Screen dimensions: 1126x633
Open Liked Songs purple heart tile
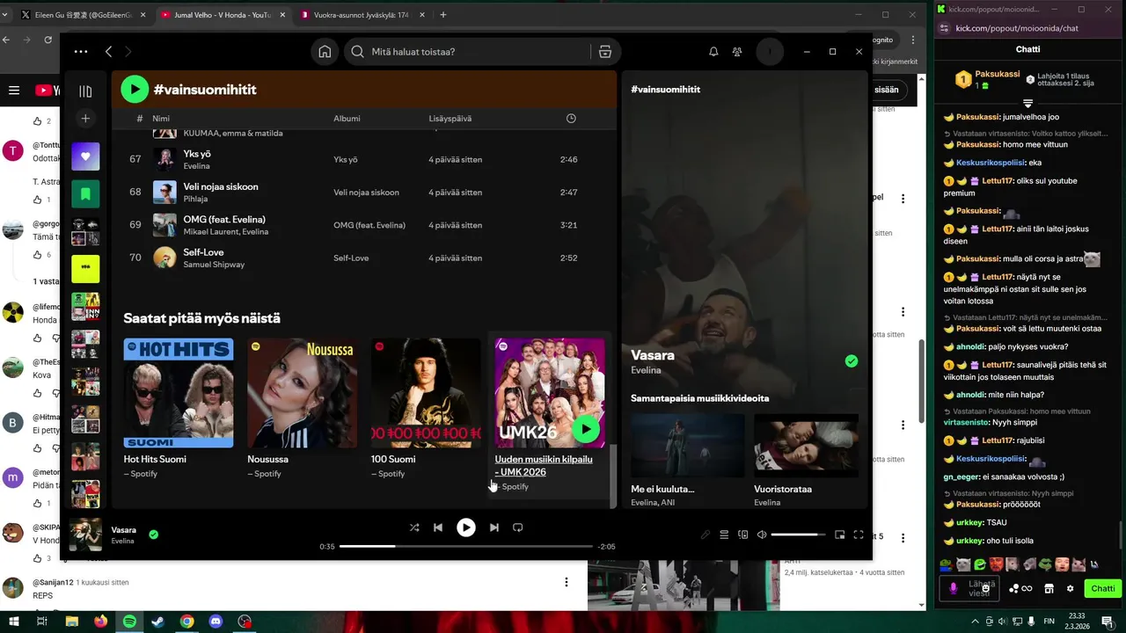pyautogui.click(x=85, y=156)
